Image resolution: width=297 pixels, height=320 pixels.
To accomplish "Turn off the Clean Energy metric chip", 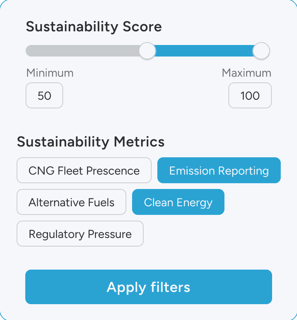I will pos(178,202).
